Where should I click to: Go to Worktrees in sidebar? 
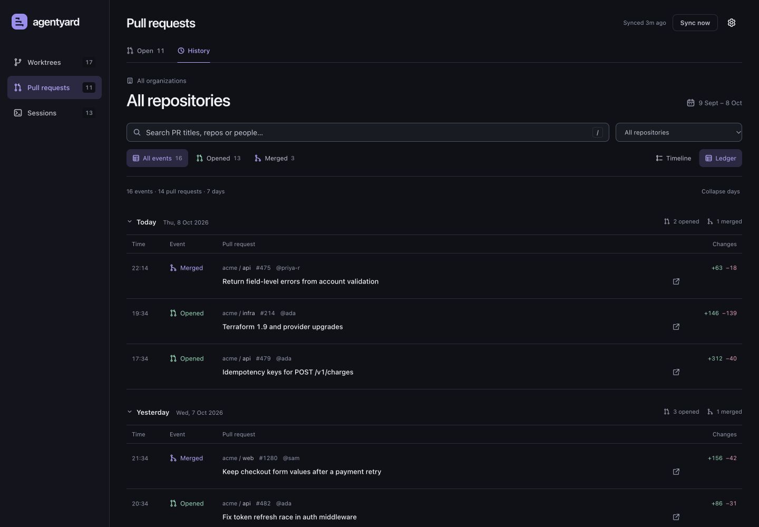[x=54, y=62]
